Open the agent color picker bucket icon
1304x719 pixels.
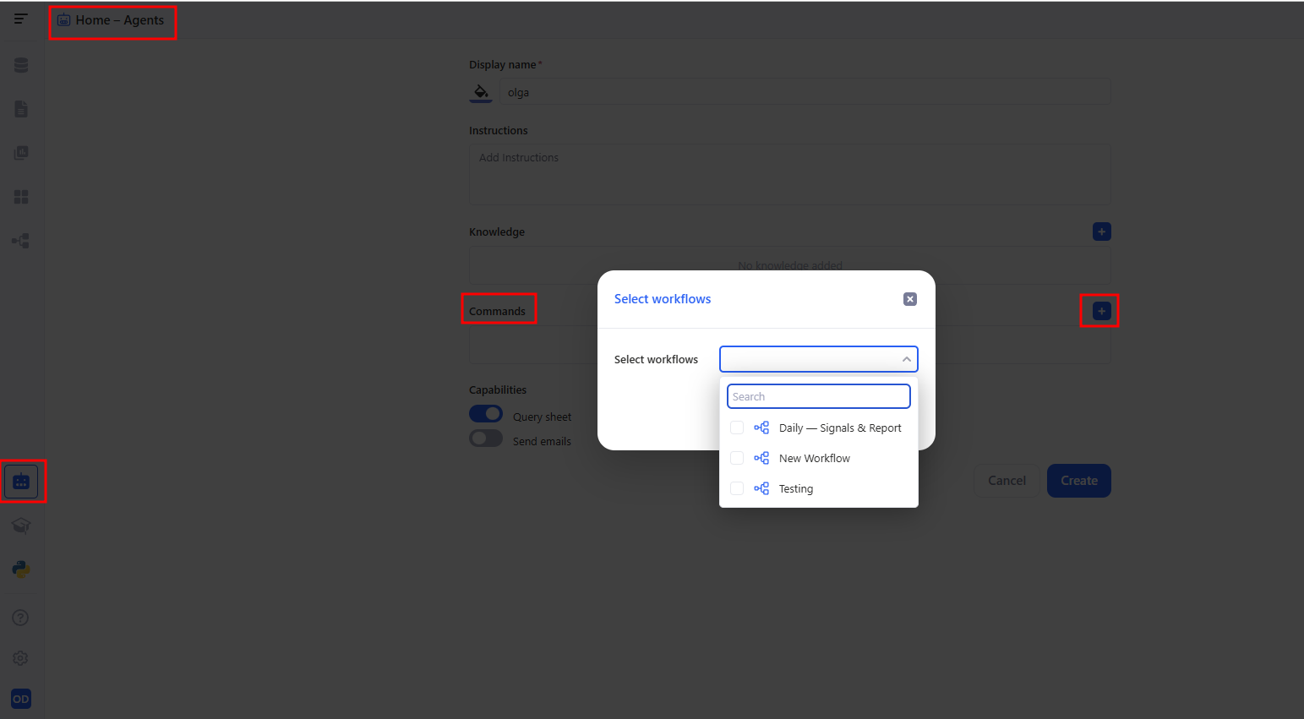coord(481,93)
